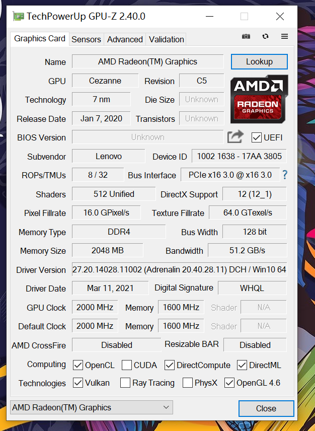
Task: Click the AMD CrossFire field showing Disabled
Action: click(x=116, y=345)
